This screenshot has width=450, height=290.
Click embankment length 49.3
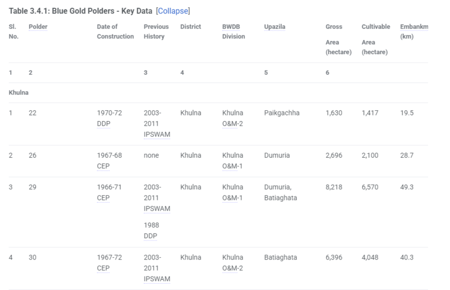407,187
